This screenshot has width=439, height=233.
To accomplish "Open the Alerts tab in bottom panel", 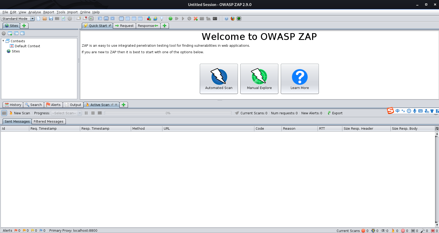I will click(x=53, y=105).
